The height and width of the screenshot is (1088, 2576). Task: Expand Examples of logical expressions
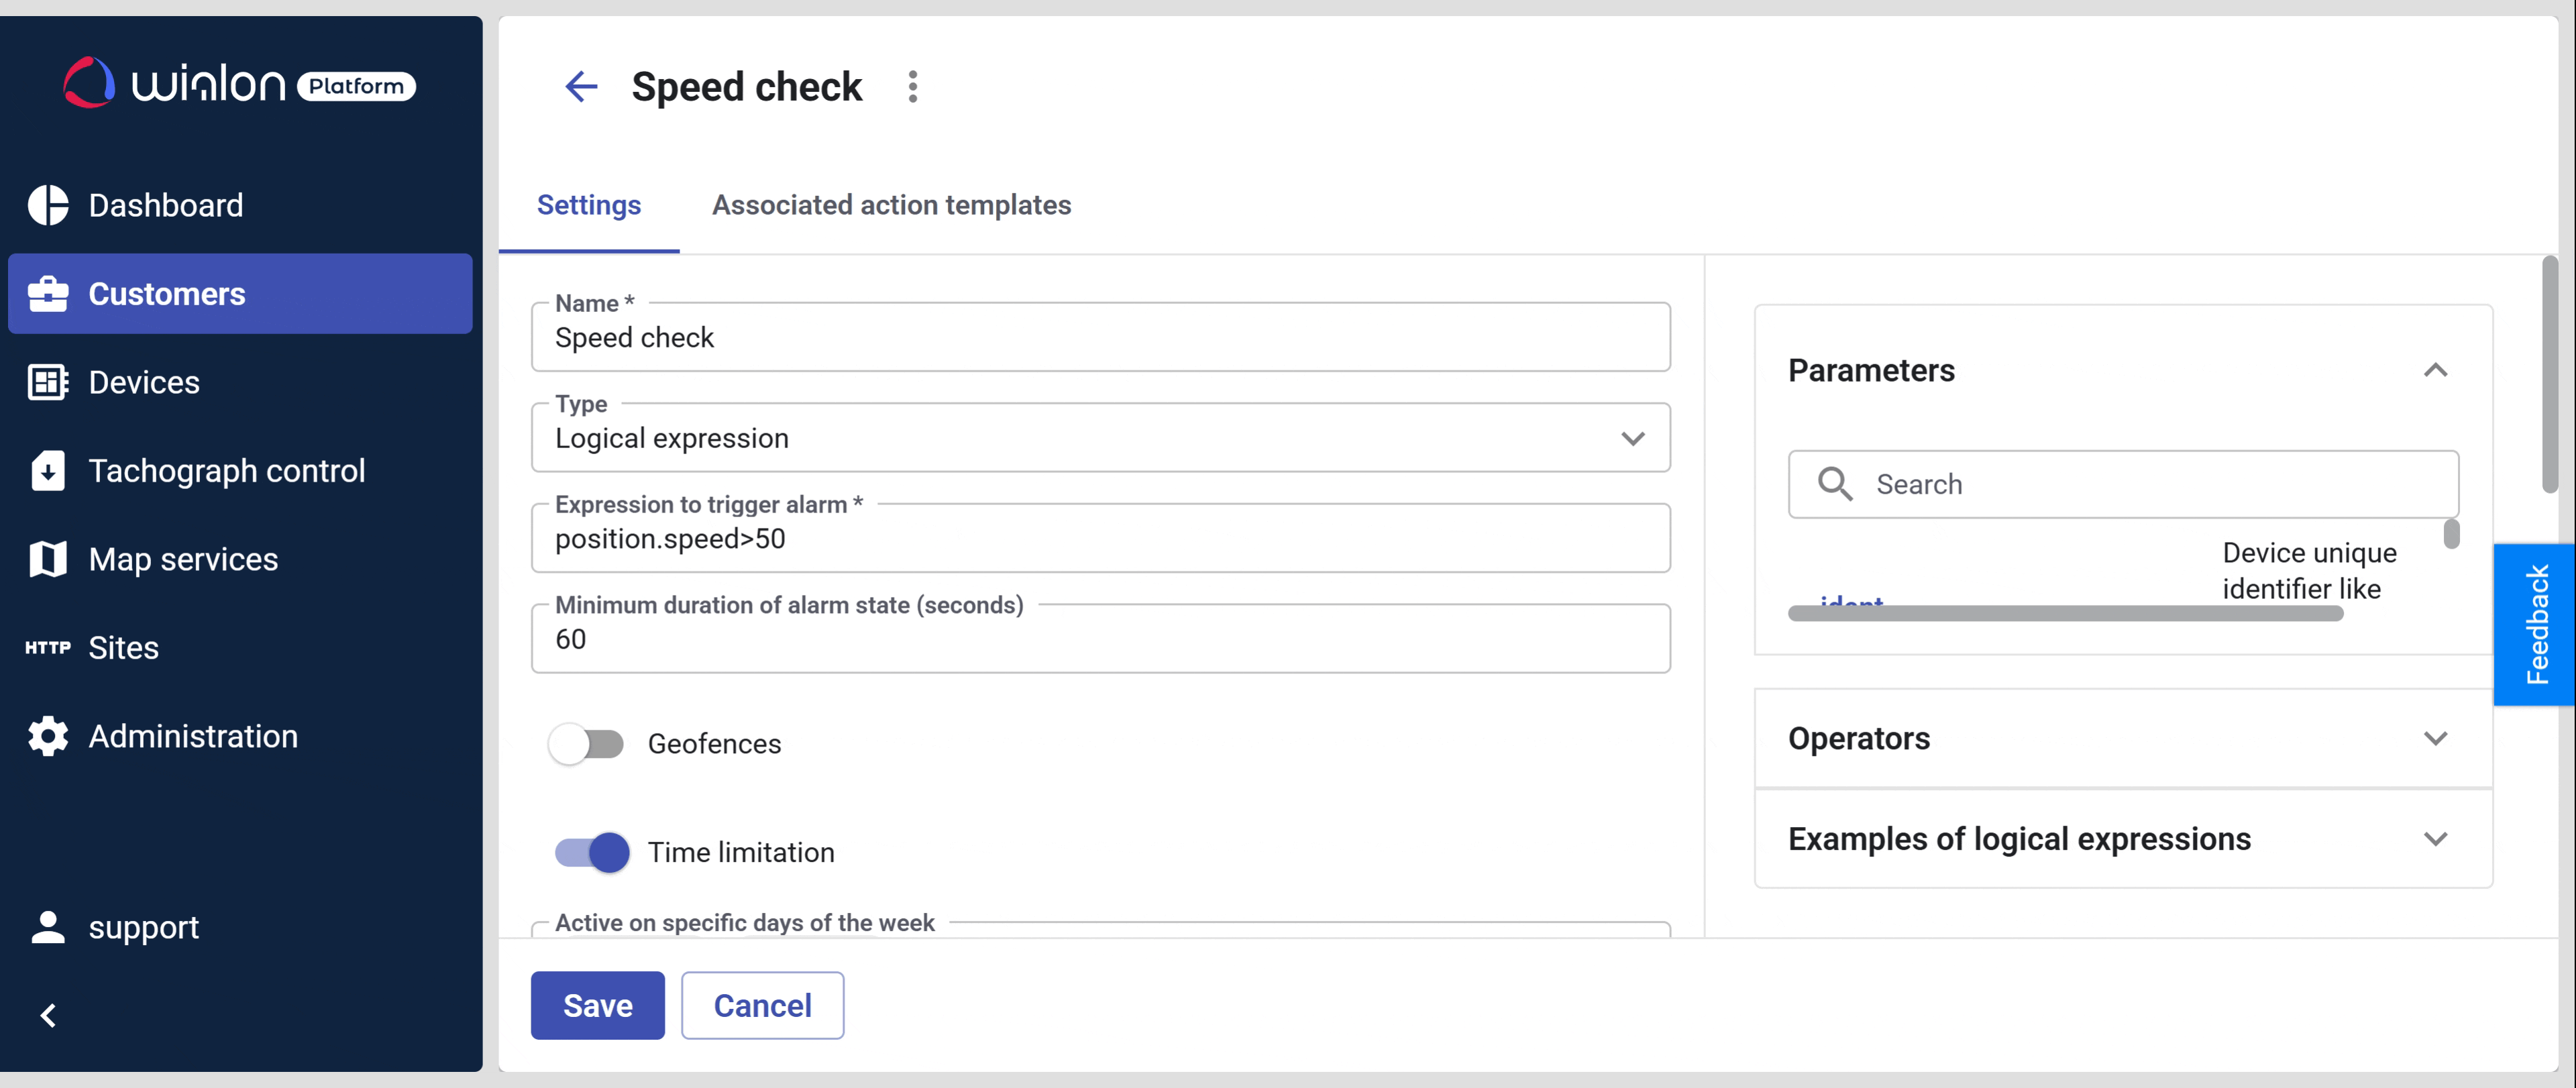click(2436, 839)
